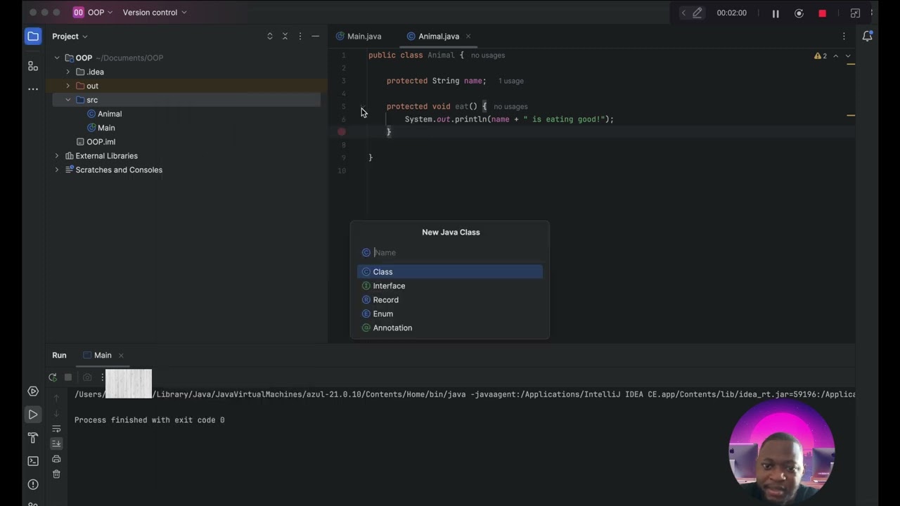Choose Annotation in New Java Class popup

(x=450, y=328)
